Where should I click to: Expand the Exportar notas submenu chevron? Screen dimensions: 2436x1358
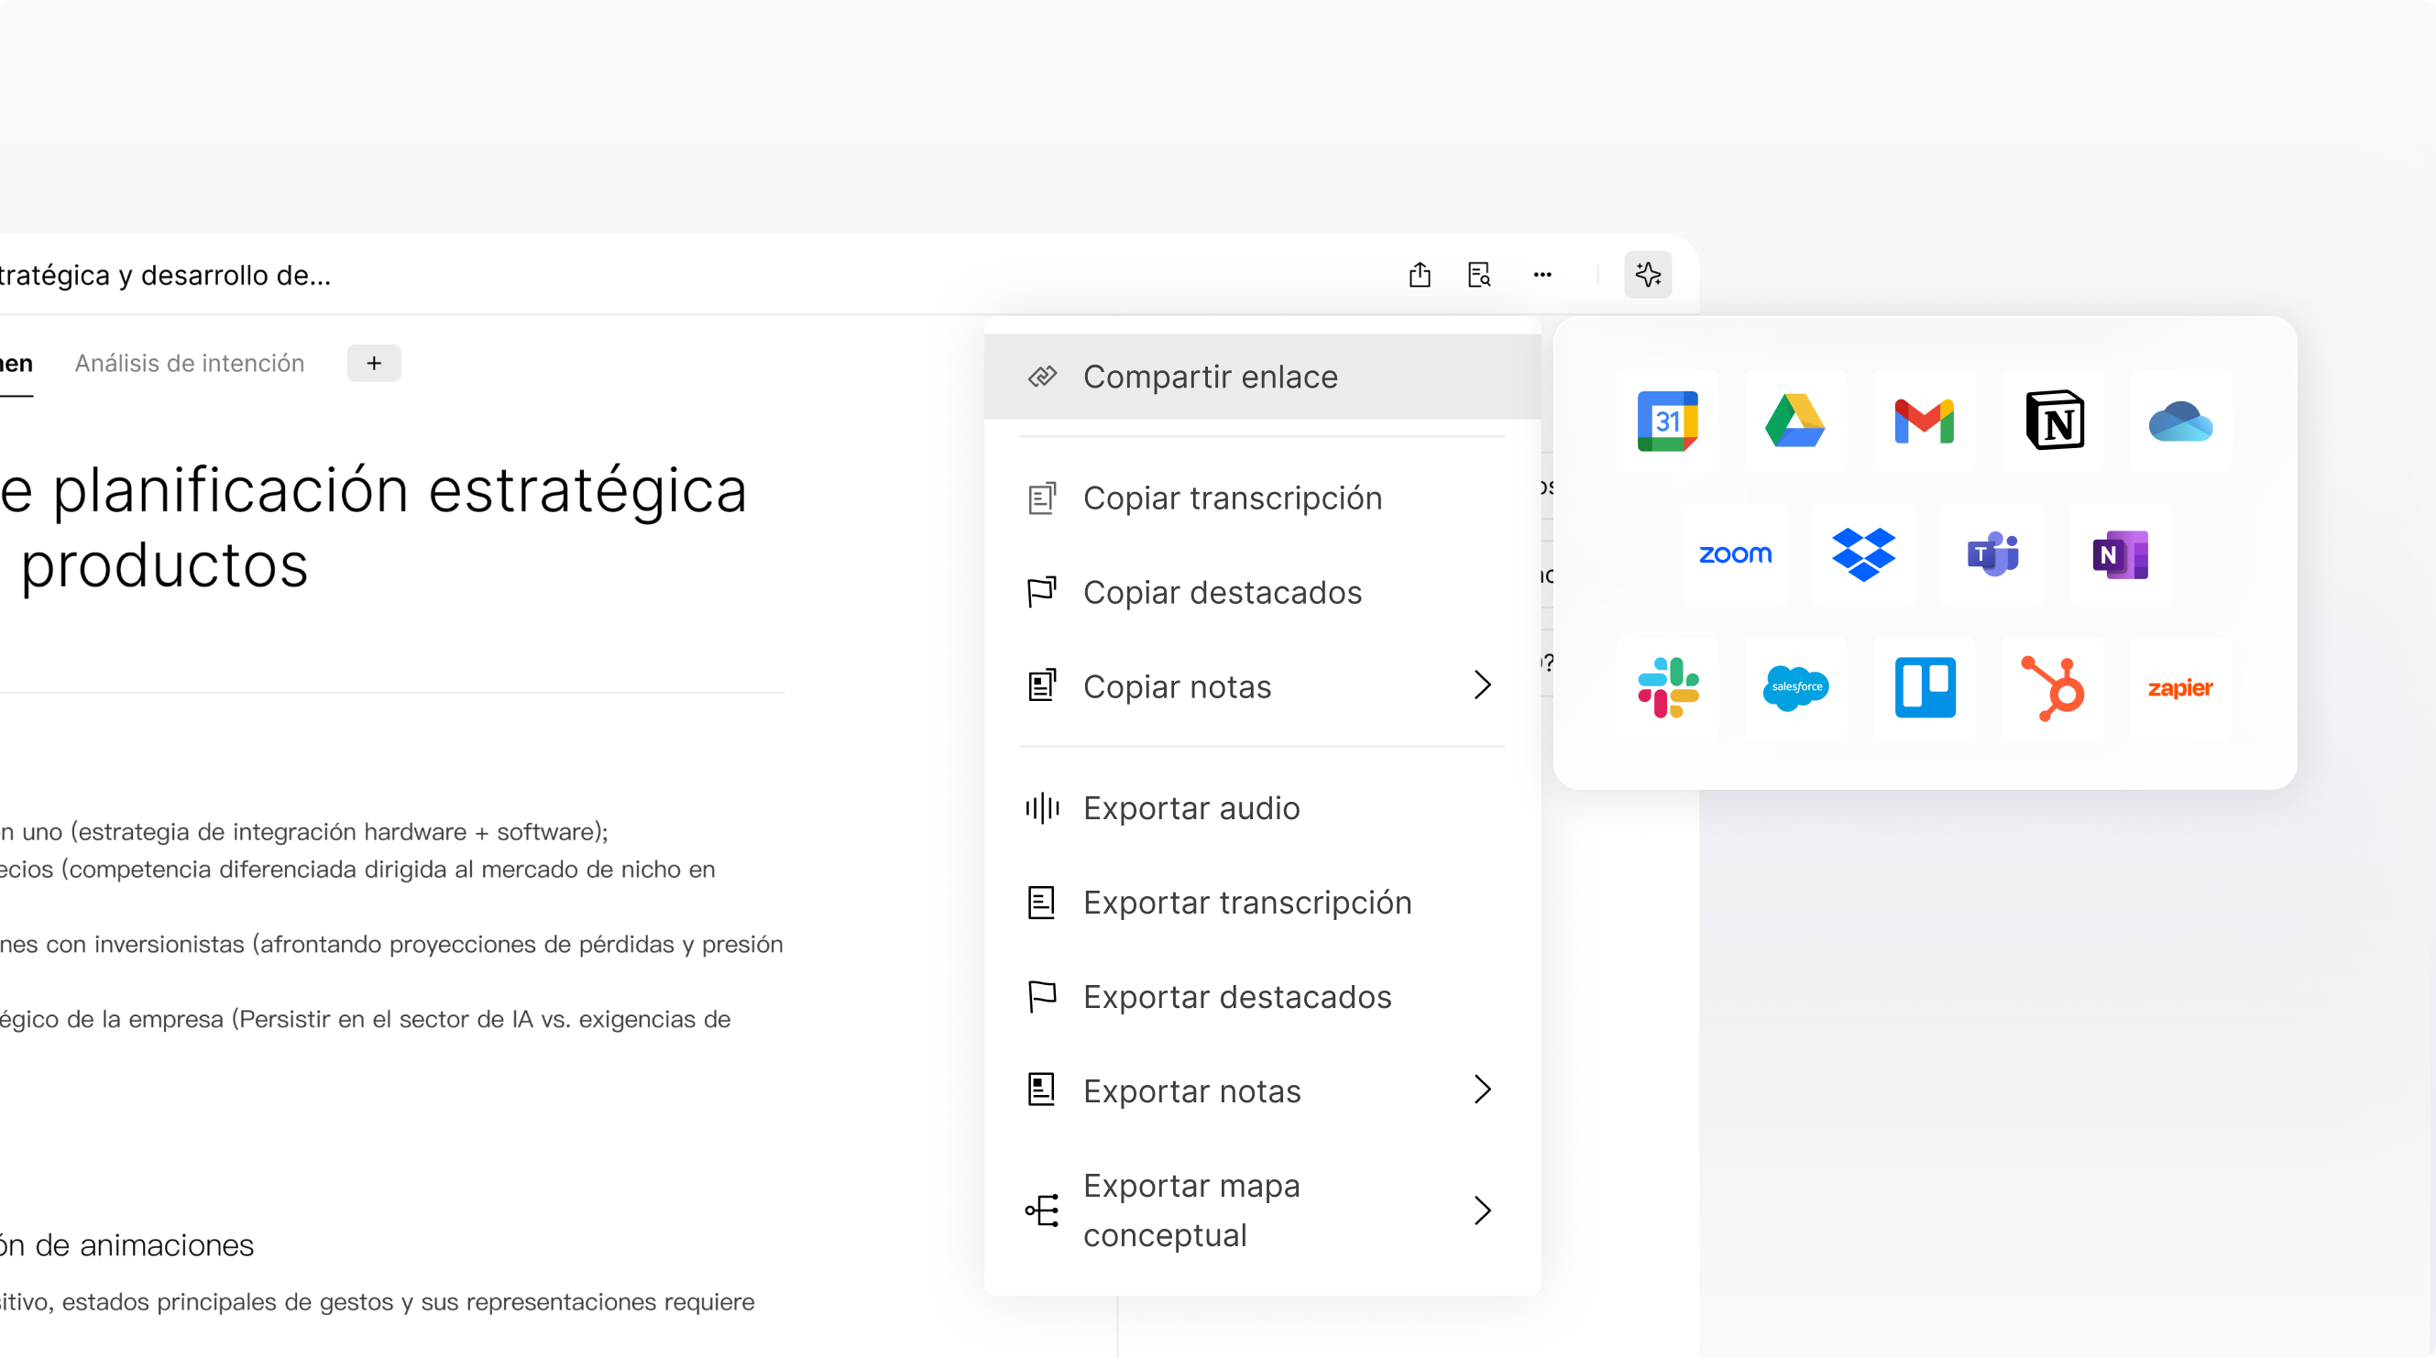click(x=1482, y=1090)
